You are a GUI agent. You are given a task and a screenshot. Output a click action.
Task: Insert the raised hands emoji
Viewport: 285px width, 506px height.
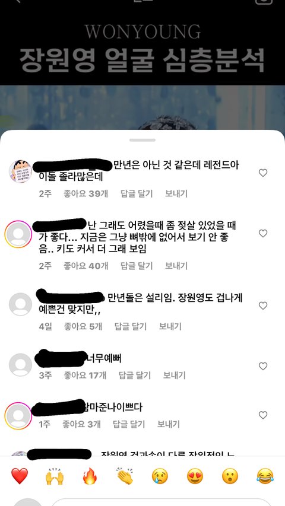[55, 476]
